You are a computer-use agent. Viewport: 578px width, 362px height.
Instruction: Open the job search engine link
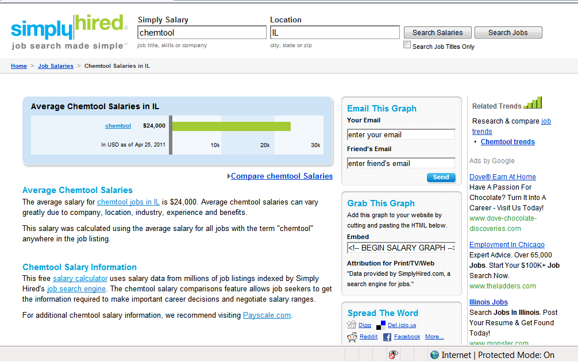pyautogui.click(x=76, y=288)
